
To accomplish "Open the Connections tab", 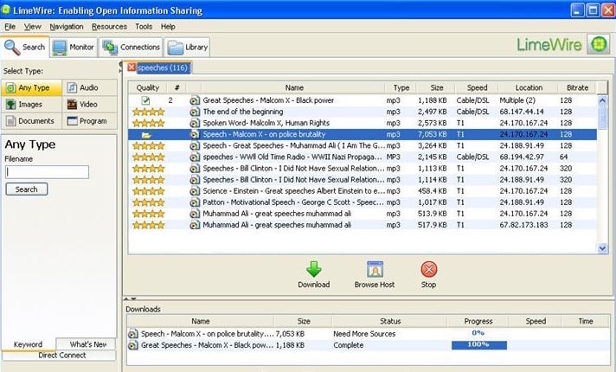I will [x=131, y=47].
